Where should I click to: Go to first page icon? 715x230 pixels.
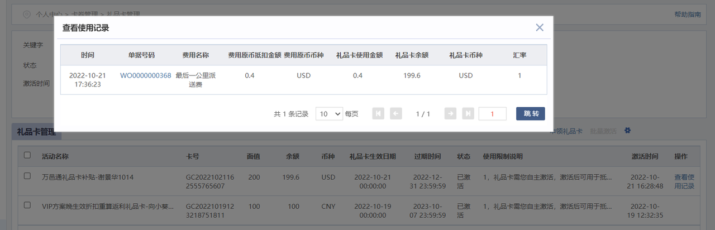click(x=378, y=113)
